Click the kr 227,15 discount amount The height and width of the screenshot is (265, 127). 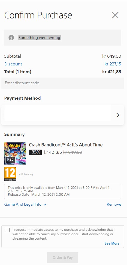pos(113,64)
